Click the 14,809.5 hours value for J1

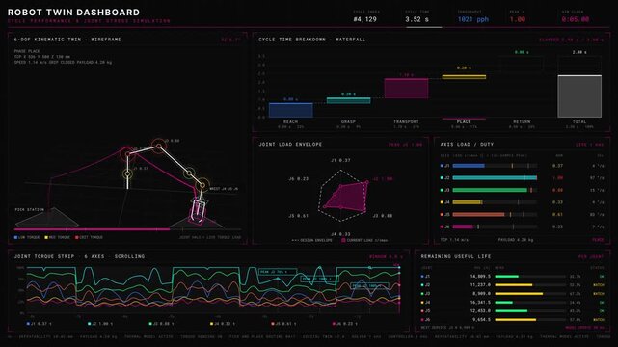click(480, 276)
